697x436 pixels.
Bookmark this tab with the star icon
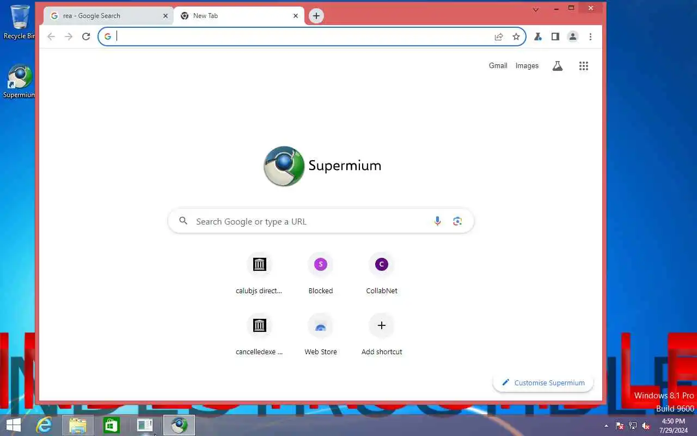pyautogui.click(x=516, y=37)
